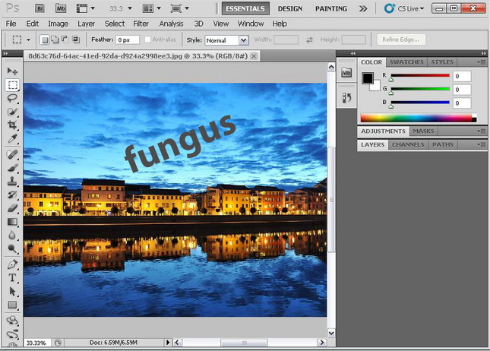The width and height of the screenshot is (490, 351).
Task: Open the Analysis menu
Action: pyautogui.click(x=171, y=24)
